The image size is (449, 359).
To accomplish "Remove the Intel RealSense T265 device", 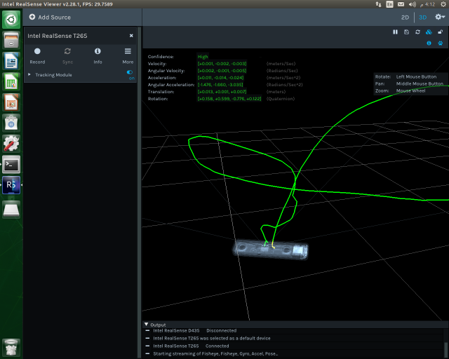I will (131, 35).
